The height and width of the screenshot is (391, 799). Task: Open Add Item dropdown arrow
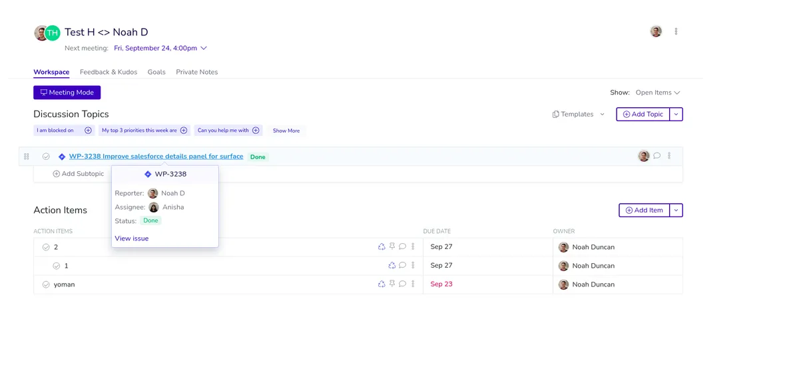pyautogui.click(x=676, y=210)
